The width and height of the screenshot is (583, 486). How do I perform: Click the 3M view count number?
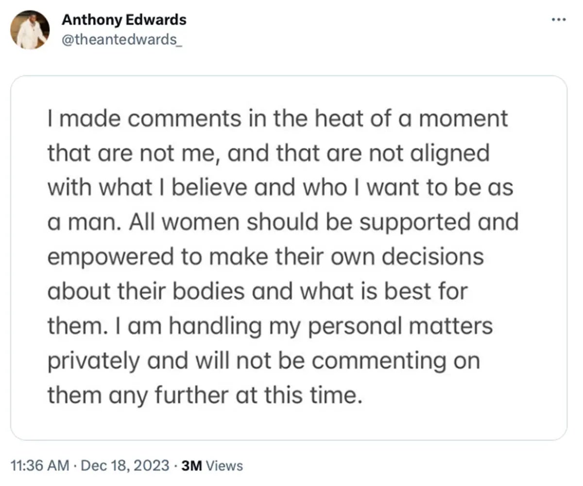point(191,466)
